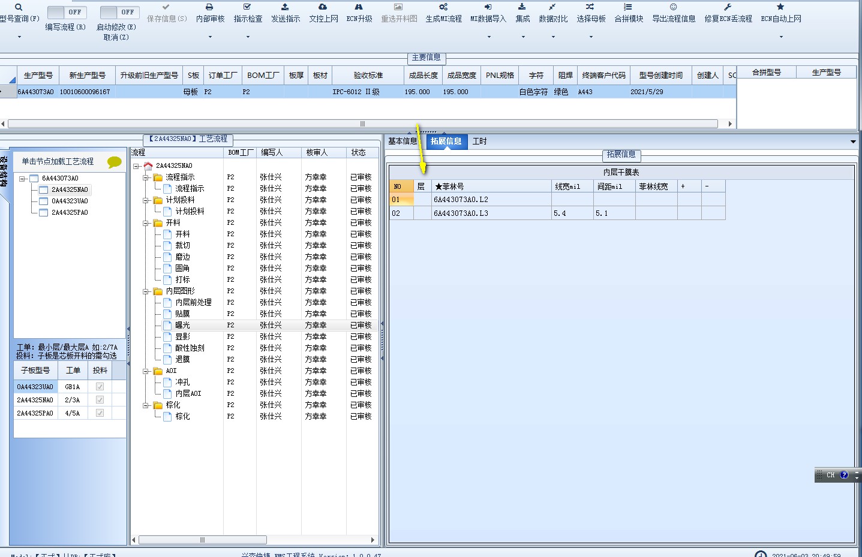Check the 2A44325NA0 structure tree box
Viewport: 862px width, 557px height.
tap(44, 190)
